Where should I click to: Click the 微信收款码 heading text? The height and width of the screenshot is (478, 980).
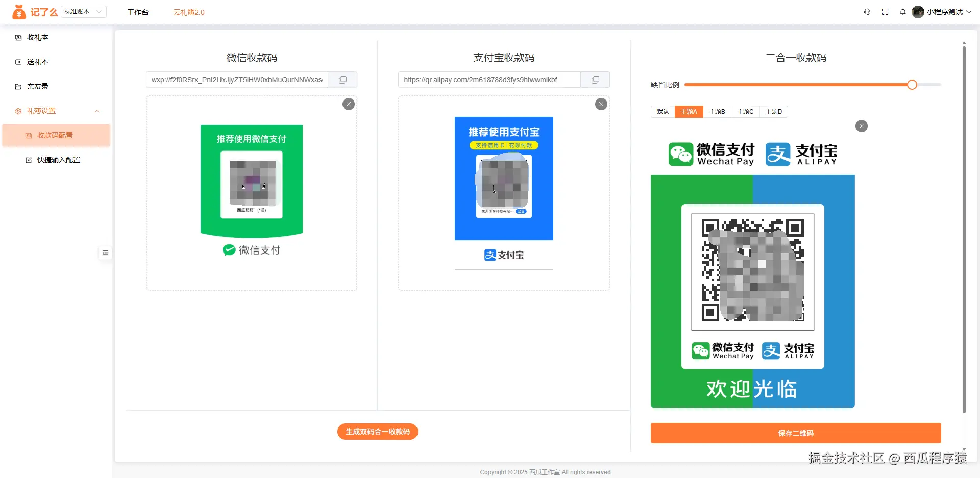pyautogui.click(x=252, y=58)
